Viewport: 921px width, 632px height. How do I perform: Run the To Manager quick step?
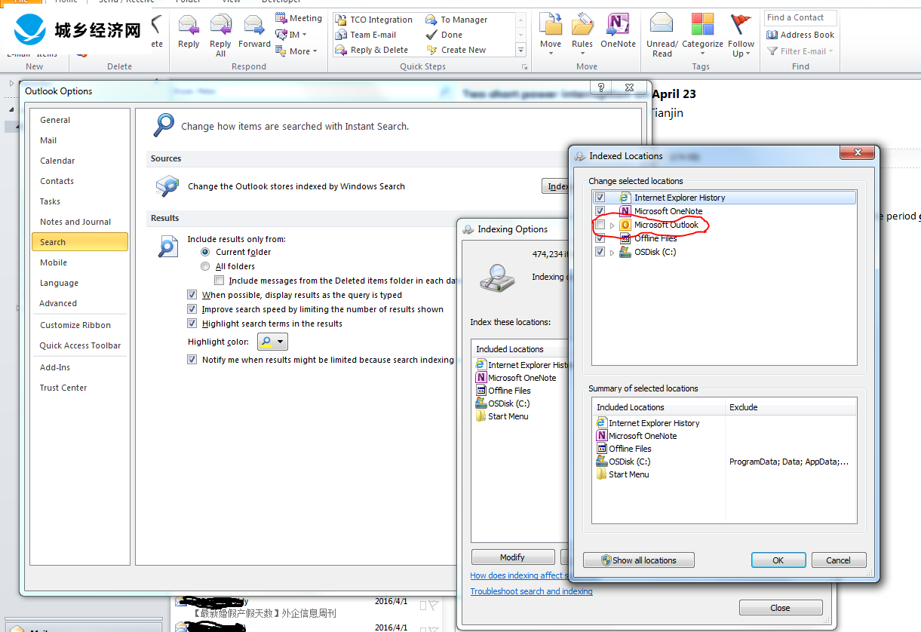(456, 20)
